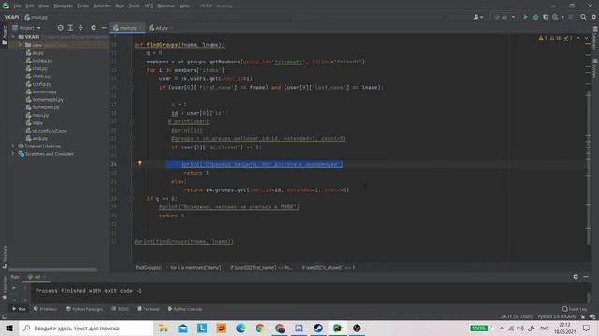The width and height of the screenshot is (599, 336).
Task: Switch to PyCharm taskbar icon
Action: coord(337,328)
